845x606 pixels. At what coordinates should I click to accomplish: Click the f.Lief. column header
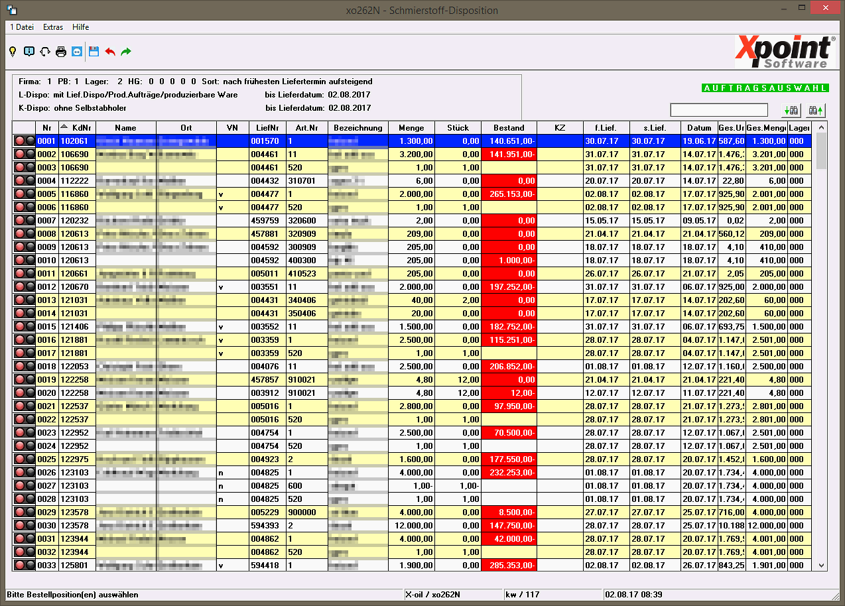click(x=606, y=127)
